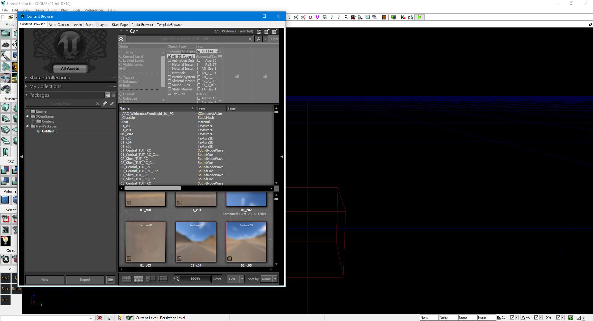Click the red D toolbar icon
Image resolution: width=593 pixels, height=321 pixels.
click(x=310, y=17)
